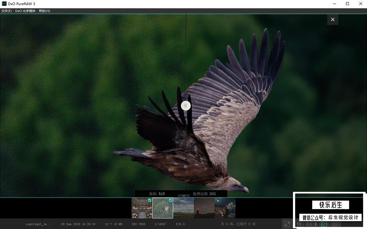Open the DxO 光学模块 menu
Viewport: 367px width, 229px height.
tap(25, 11)
